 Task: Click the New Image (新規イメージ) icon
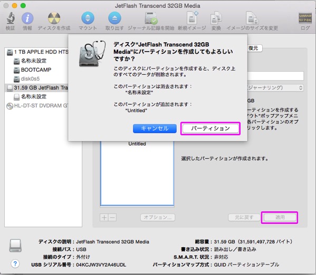192,18
